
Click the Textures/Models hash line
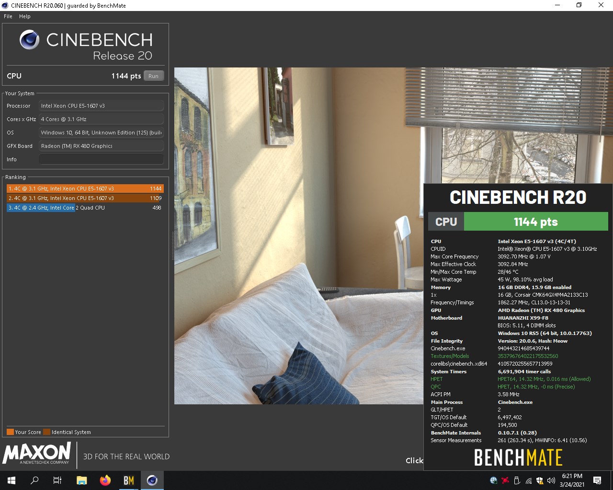click(494, 356)
